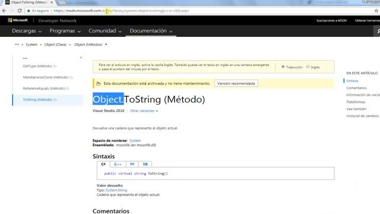
Task: Collapse sidebar with left chevron
Action: [x=81, y=58]
